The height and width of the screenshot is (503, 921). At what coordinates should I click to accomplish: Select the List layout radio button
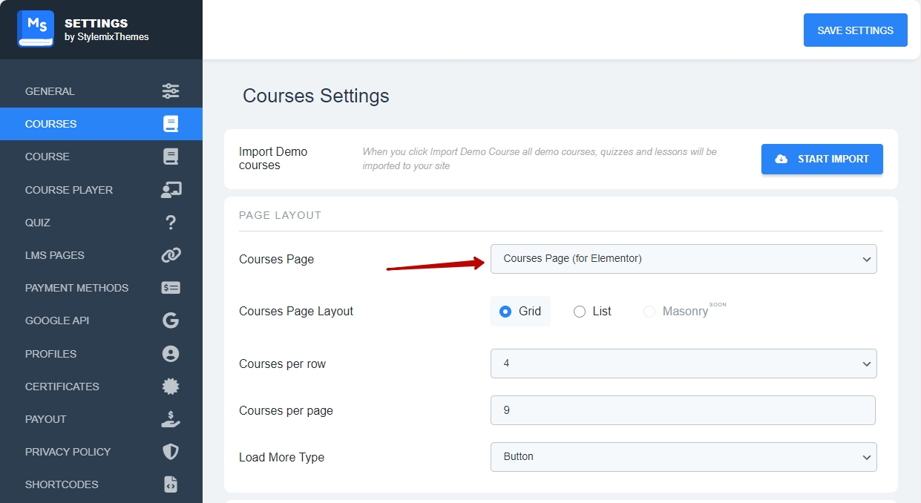click(x=580, y=312)
